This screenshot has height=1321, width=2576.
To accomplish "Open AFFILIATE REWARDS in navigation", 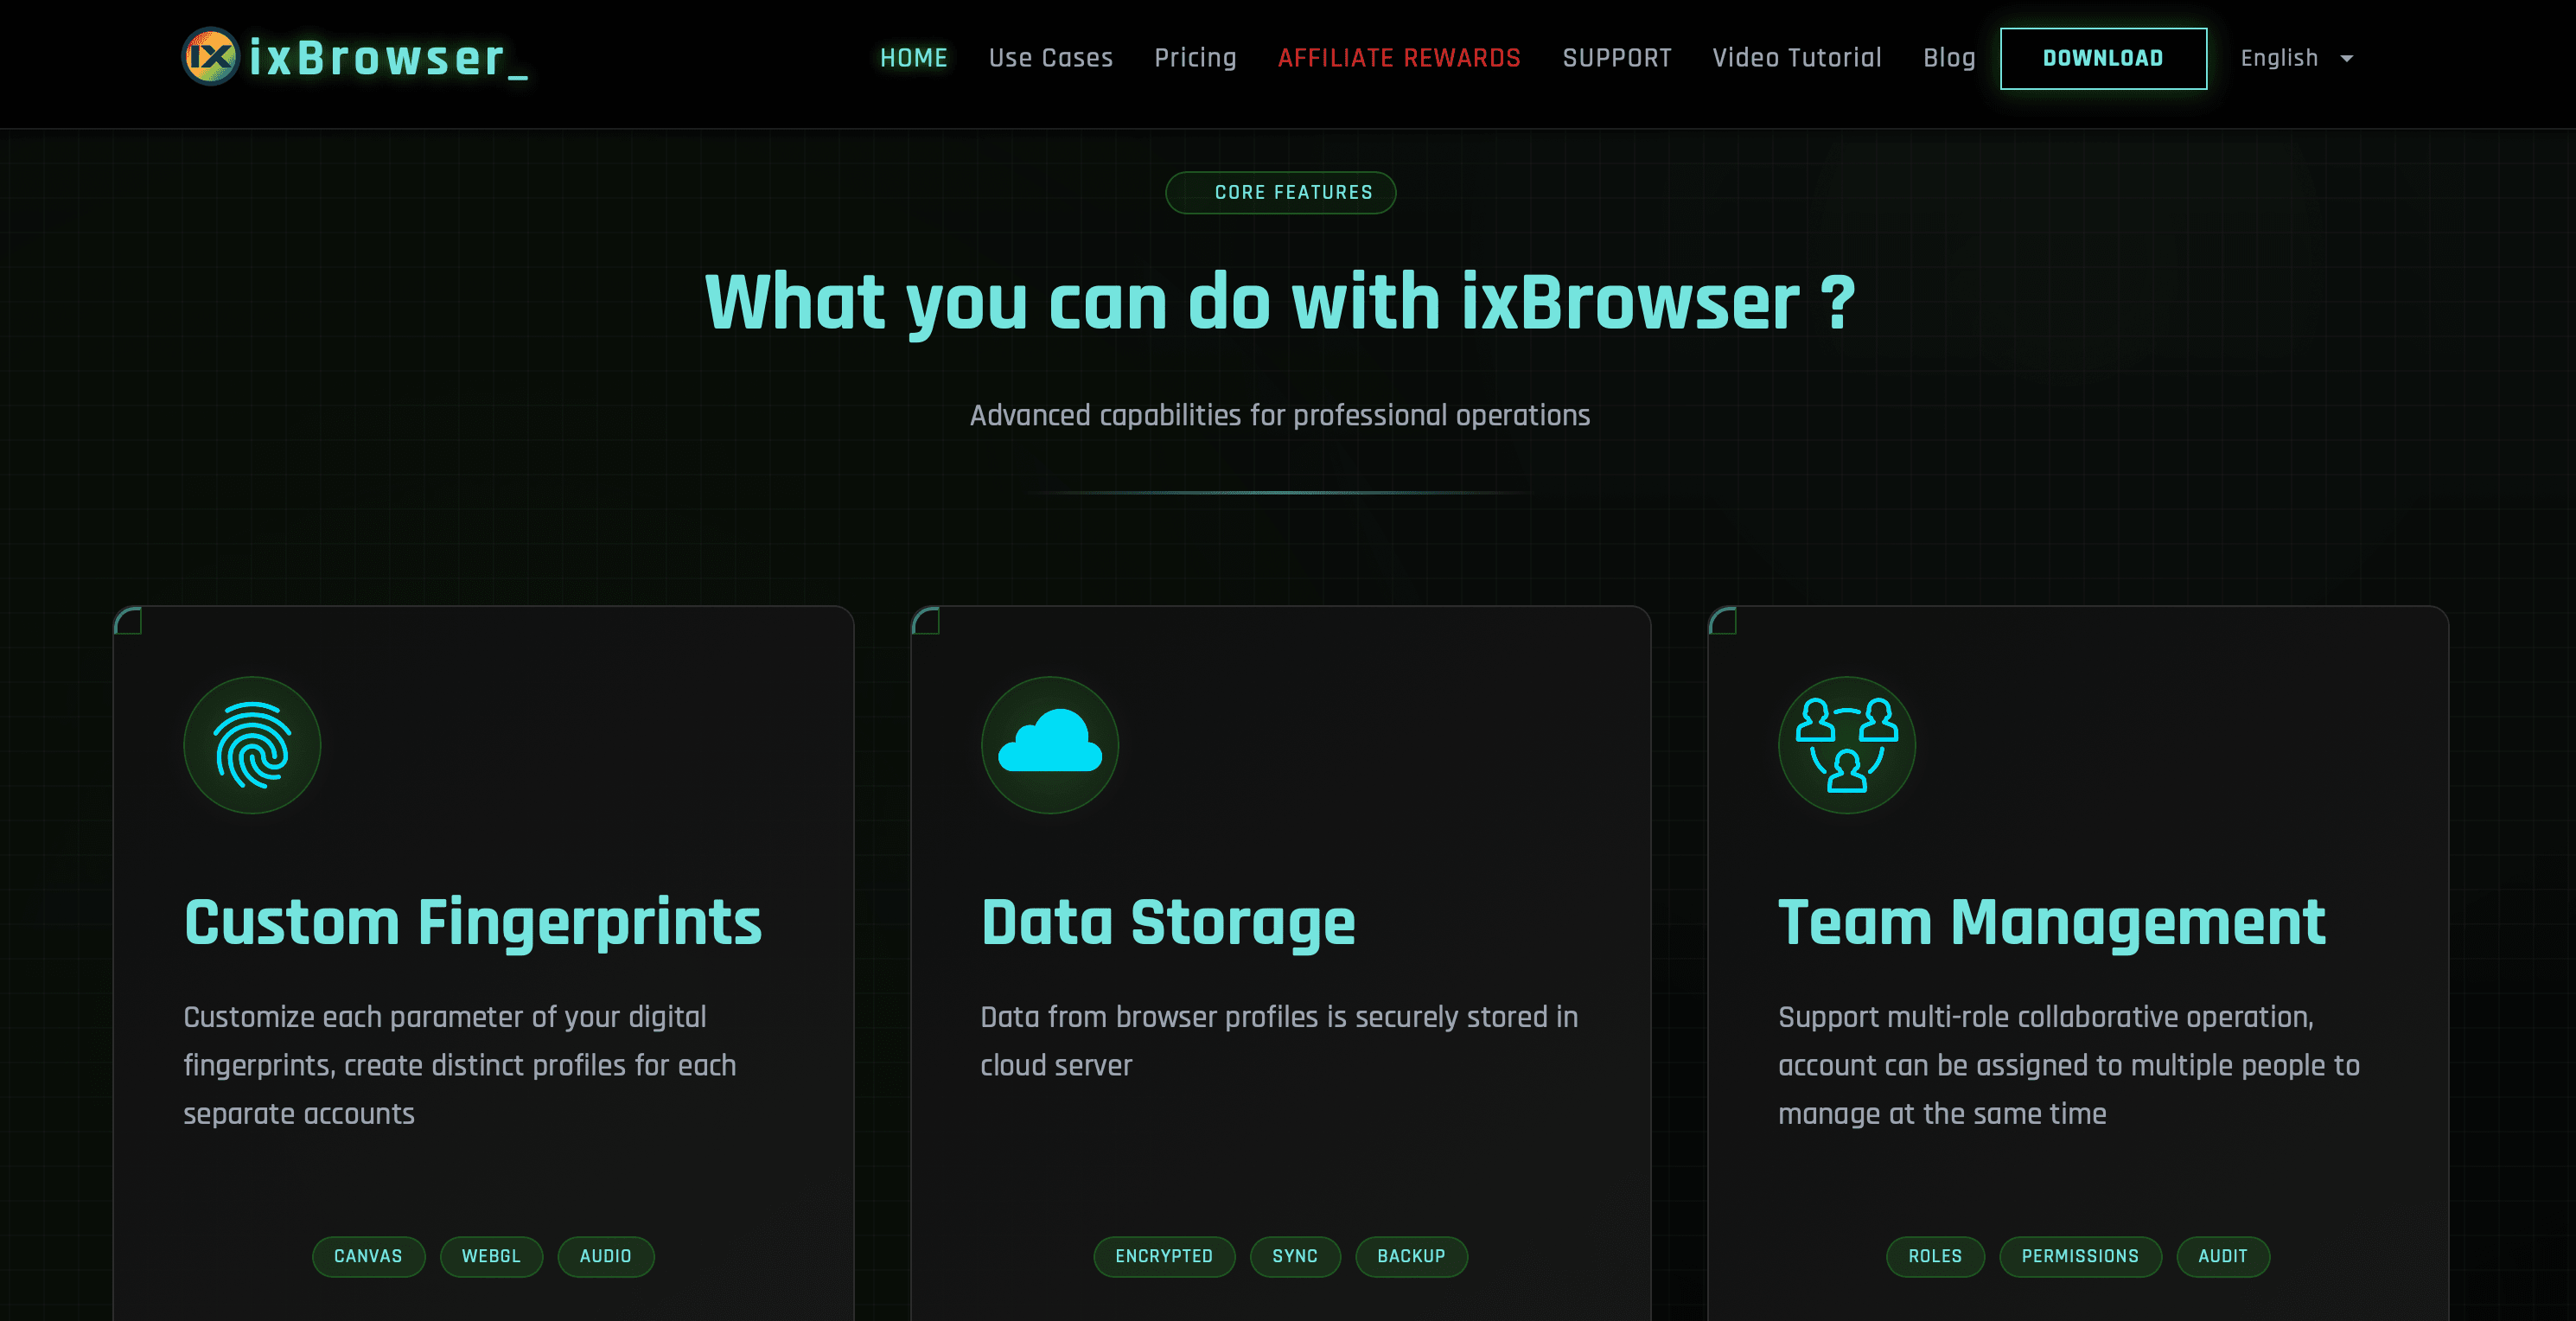I will pyautogui.click(x=1399, y=58).
